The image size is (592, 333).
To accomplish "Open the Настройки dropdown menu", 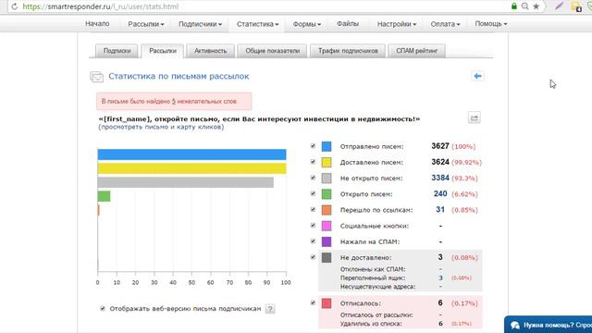I will 397,24.
